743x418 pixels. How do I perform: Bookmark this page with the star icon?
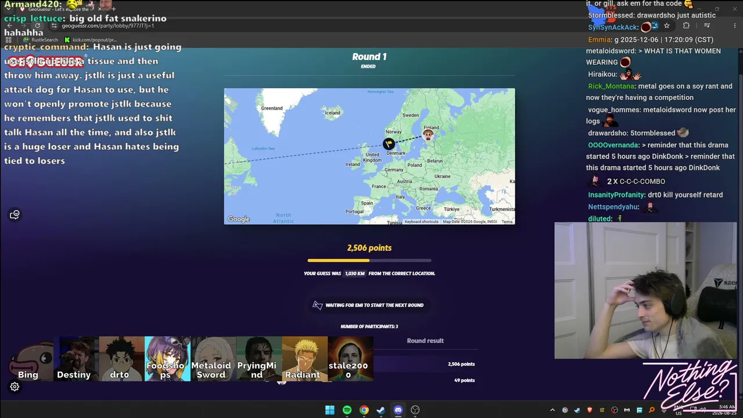667,26
